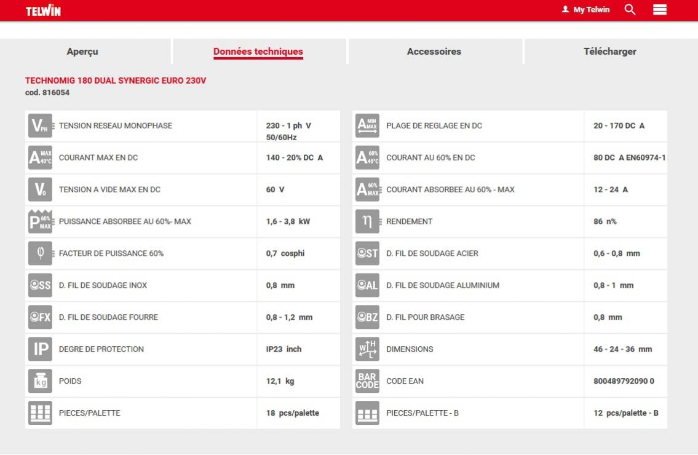Click the V0 tension à vide icon
Viewport: 698px width, 455px height.
click(x=41, y=189)
